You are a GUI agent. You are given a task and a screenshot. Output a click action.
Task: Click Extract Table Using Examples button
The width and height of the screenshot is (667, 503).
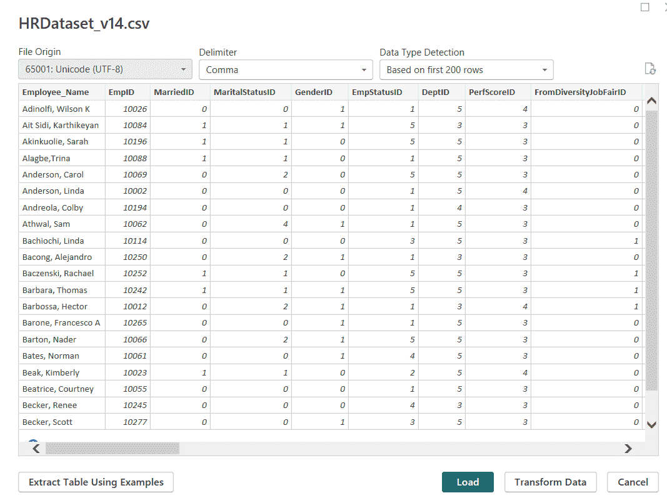coord(96,482)
